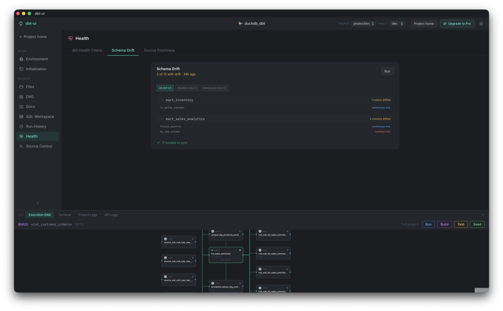Click the dbt-ui logo icon
The width and height of the screenshot is (503, 311).
pyautogui.click(x=21, y=23)
